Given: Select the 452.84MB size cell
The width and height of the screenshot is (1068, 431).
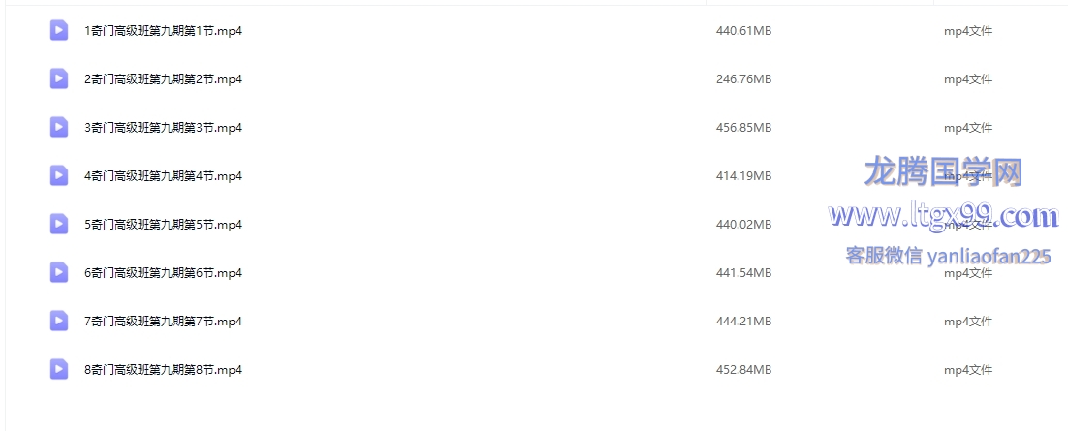Looking at the screenshot, I should click(x=743, y=370).
